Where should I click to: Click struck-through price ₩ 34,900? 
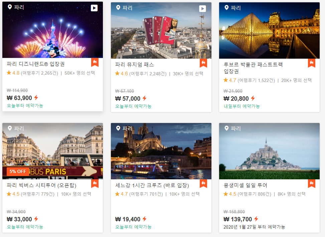click(x=16, y=212)
